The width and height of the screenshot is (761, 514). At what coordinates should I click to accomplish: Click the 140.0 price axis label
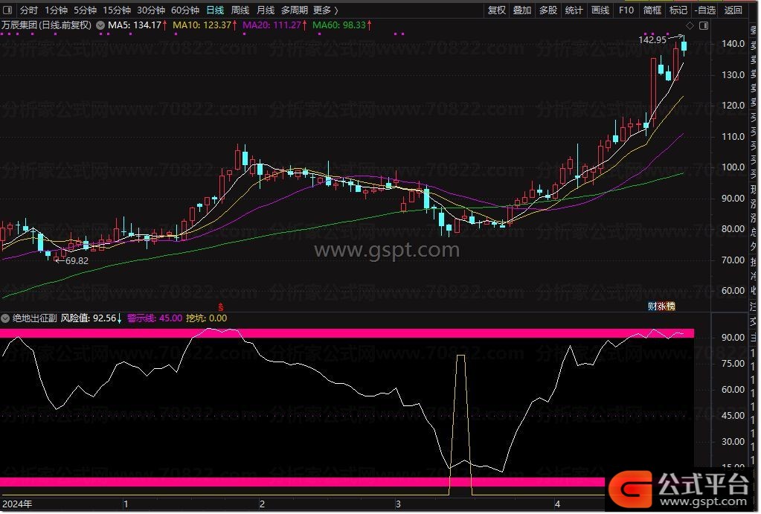pos(733,44)
